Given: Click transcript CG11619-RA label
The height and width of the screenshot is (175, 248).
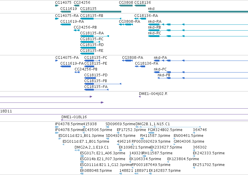Looking at the screenshot, I should pyautogui.click(x=72, y=22).
